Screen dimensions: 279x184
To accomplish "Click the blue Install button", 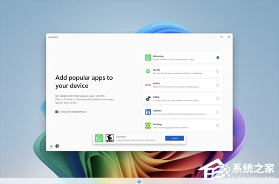I will tap(174, 138).
